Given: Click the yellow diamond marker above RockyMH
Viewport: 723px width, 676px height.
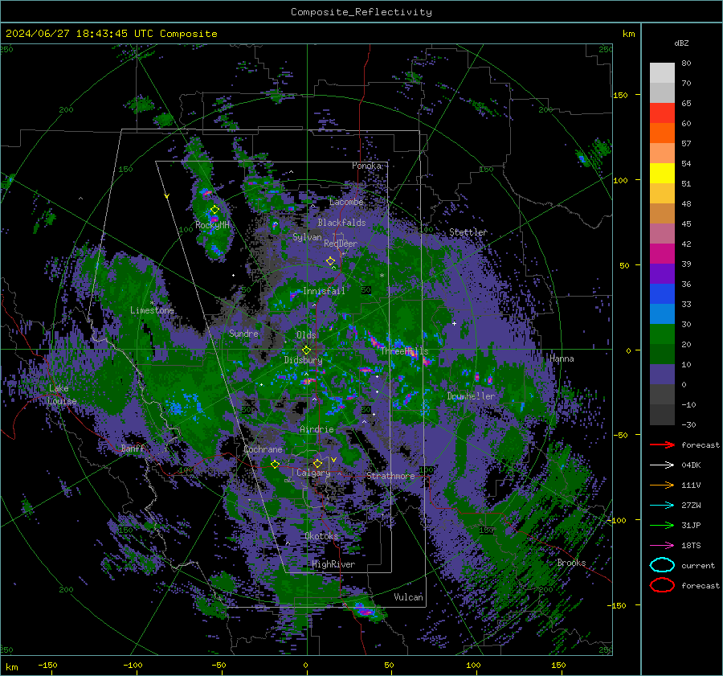Looking at the screenshot, I should (x=214, y=210).
